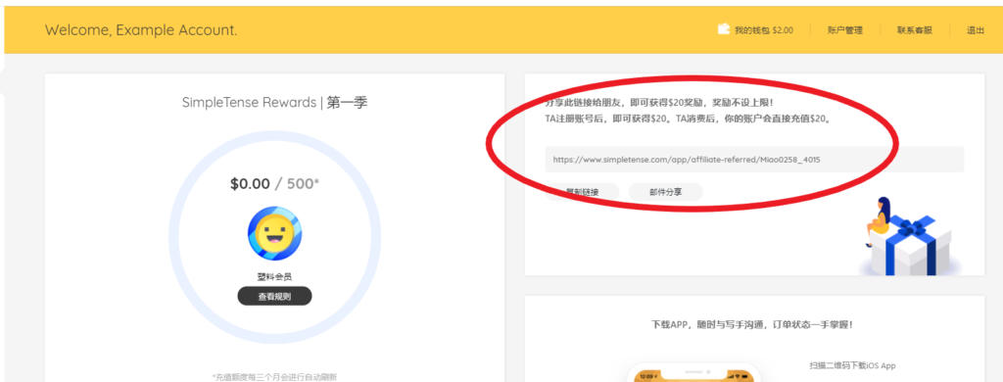1003x382 pixels.
Task: Click the 邮件分享 email share button
Action: 666,192
